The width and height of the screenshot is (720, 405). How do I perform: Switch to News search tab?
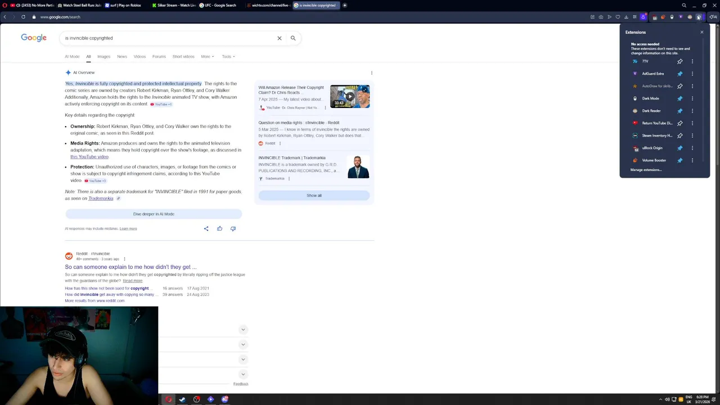[122, 56]
